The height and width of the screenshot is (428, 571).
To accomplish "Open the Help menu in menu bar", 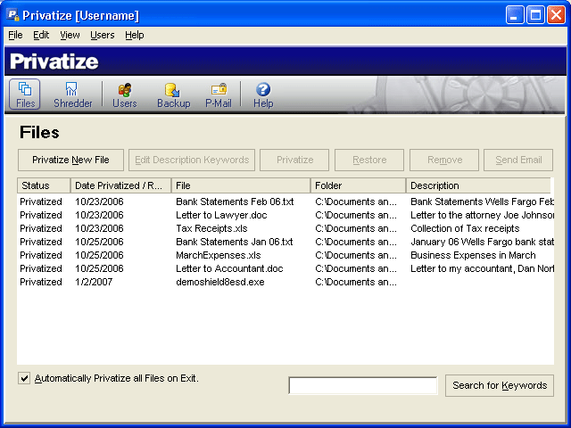I will tap(135, 35).
